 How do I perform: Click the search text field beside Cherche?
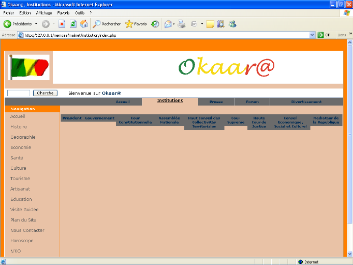[18, 93]
